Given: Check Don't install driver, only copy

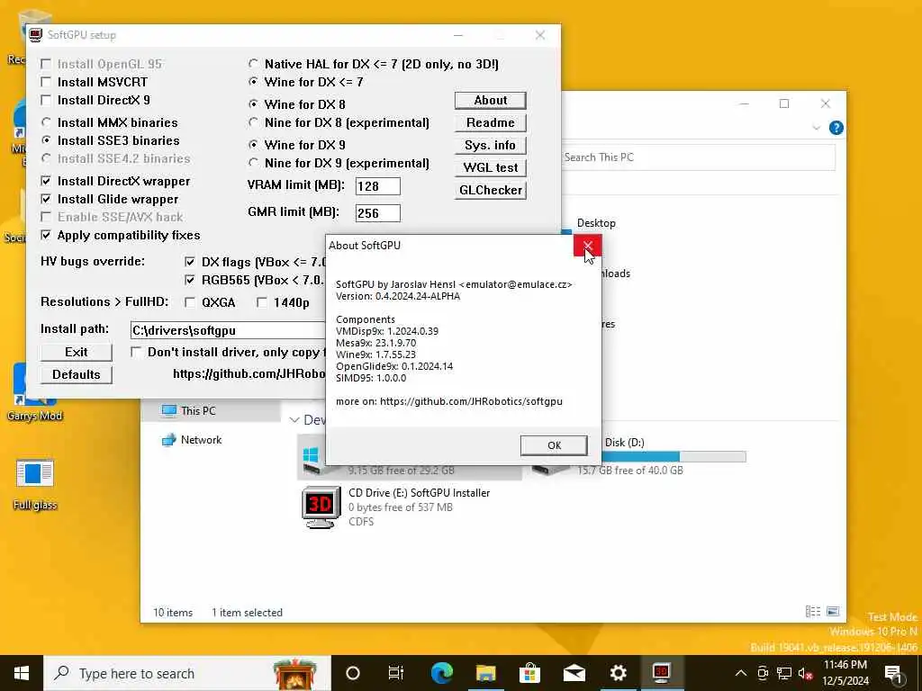Looking at the screenshot, I should click(136, 352).
